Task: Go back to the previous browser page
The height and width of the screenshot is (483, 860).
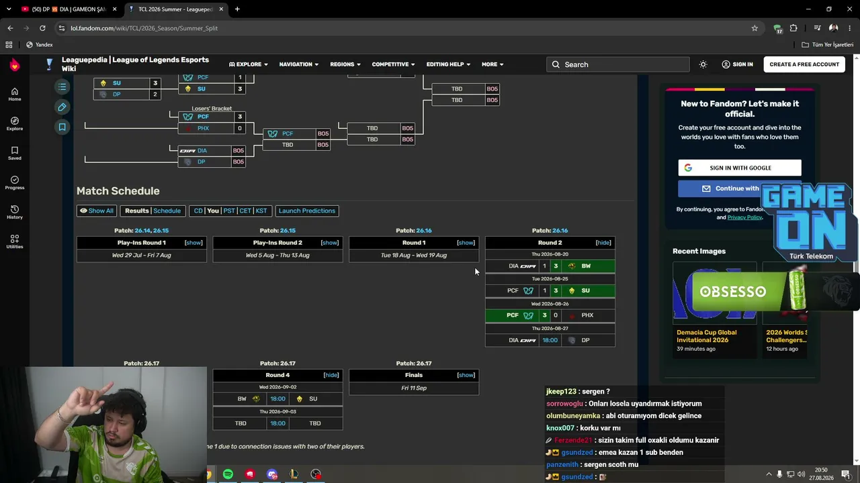Action: pyautogui.click(x=10, y=28)
